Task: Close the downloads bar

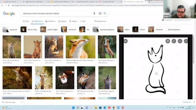Action: [194, 102]
